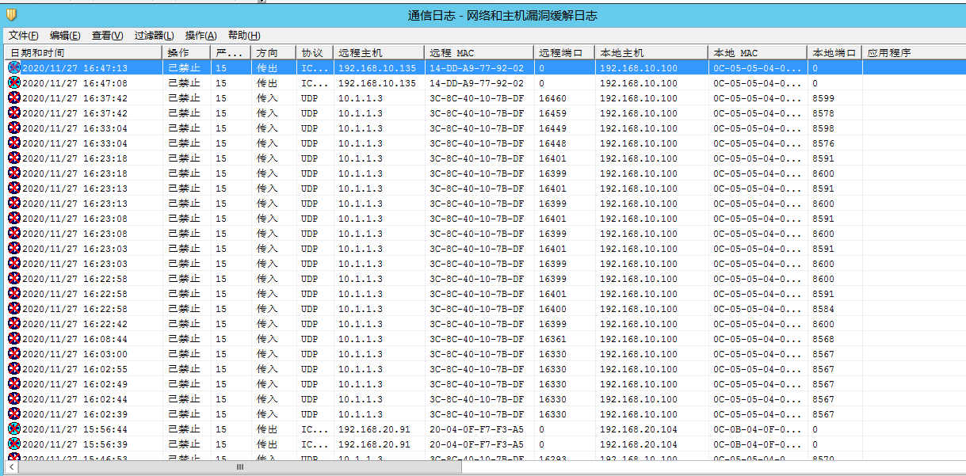Click local port cell 8599

point(823,98)
